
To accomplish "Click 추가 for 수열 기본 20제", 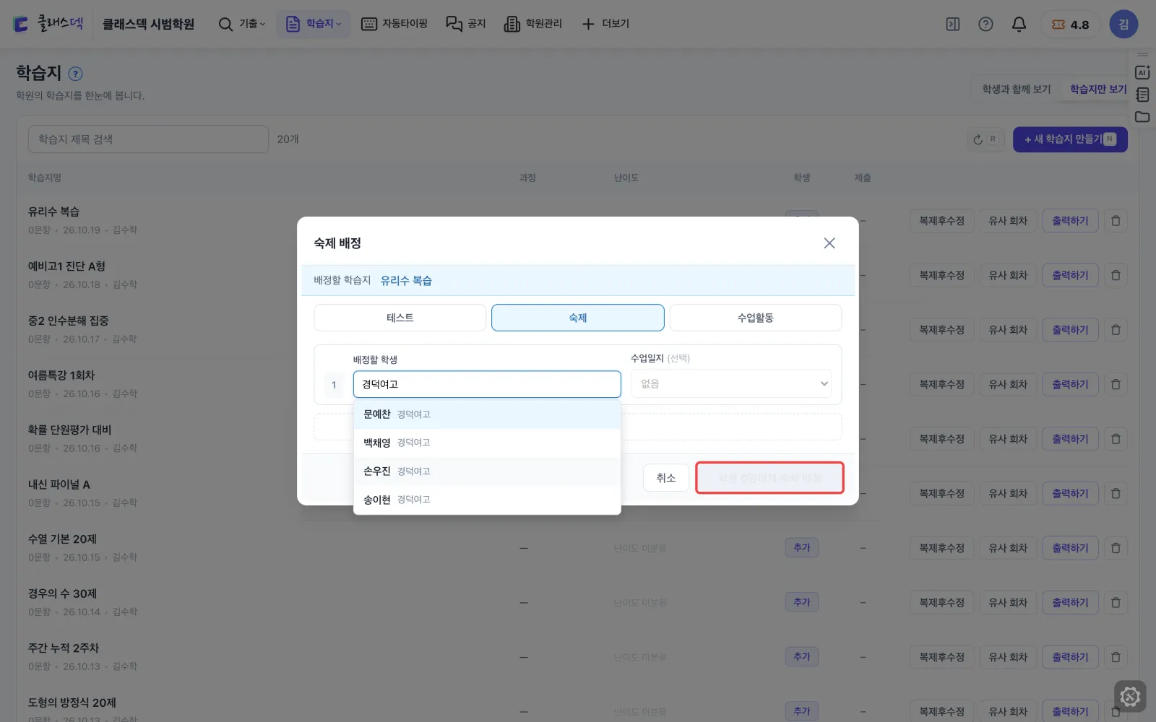I will click(x=802, y=548).
